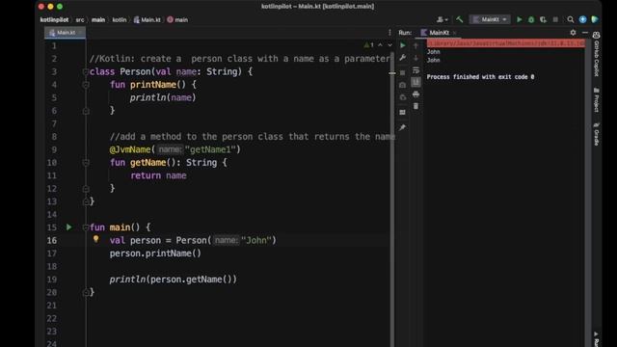Click fold end marker at line 6

tap(86, 112)
